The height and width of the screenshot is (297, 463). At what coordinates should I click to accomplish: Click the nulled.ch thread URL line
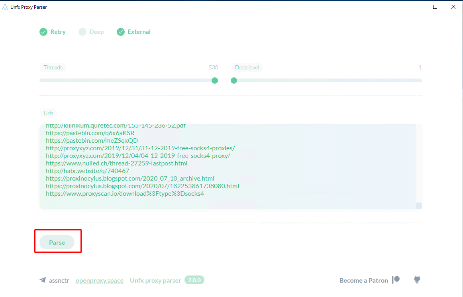[x=116, y=163]
